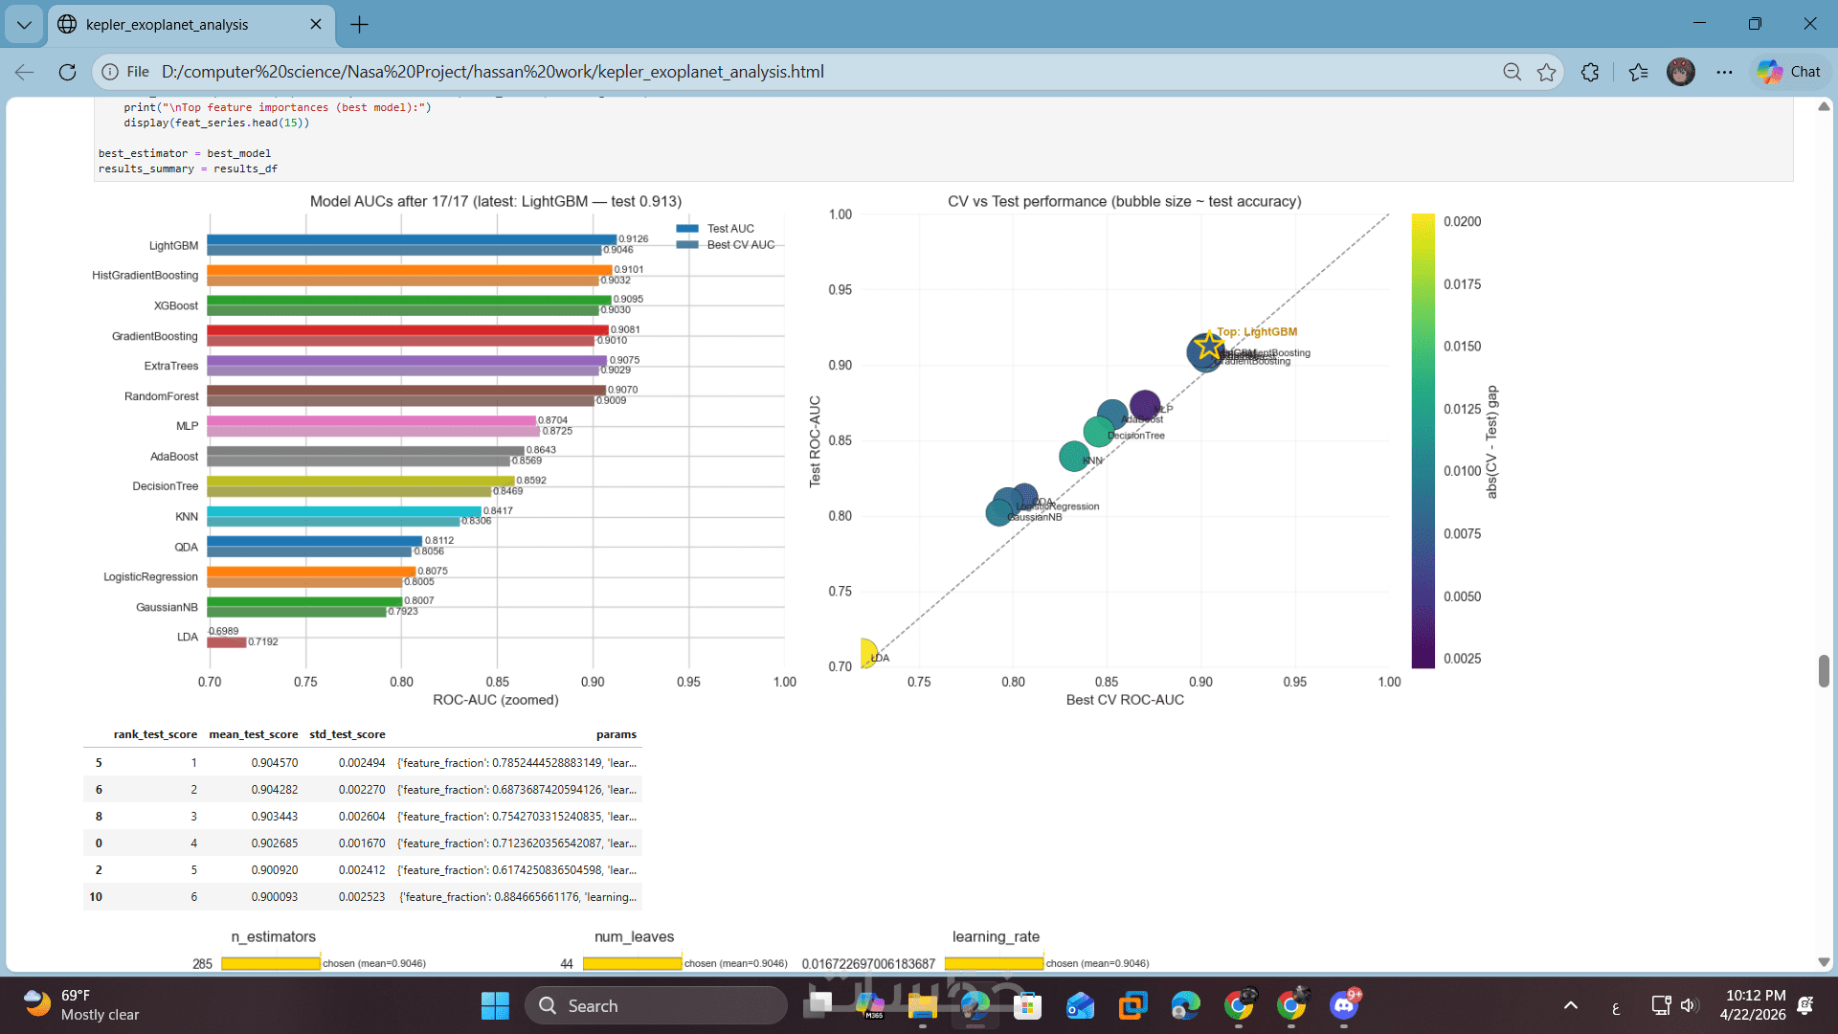The width and height of the screenshot is (1838, 1034).
Task: Click the page vertical scrollbar thumb
Action: pyautogui.click(x=1824, y=670)
